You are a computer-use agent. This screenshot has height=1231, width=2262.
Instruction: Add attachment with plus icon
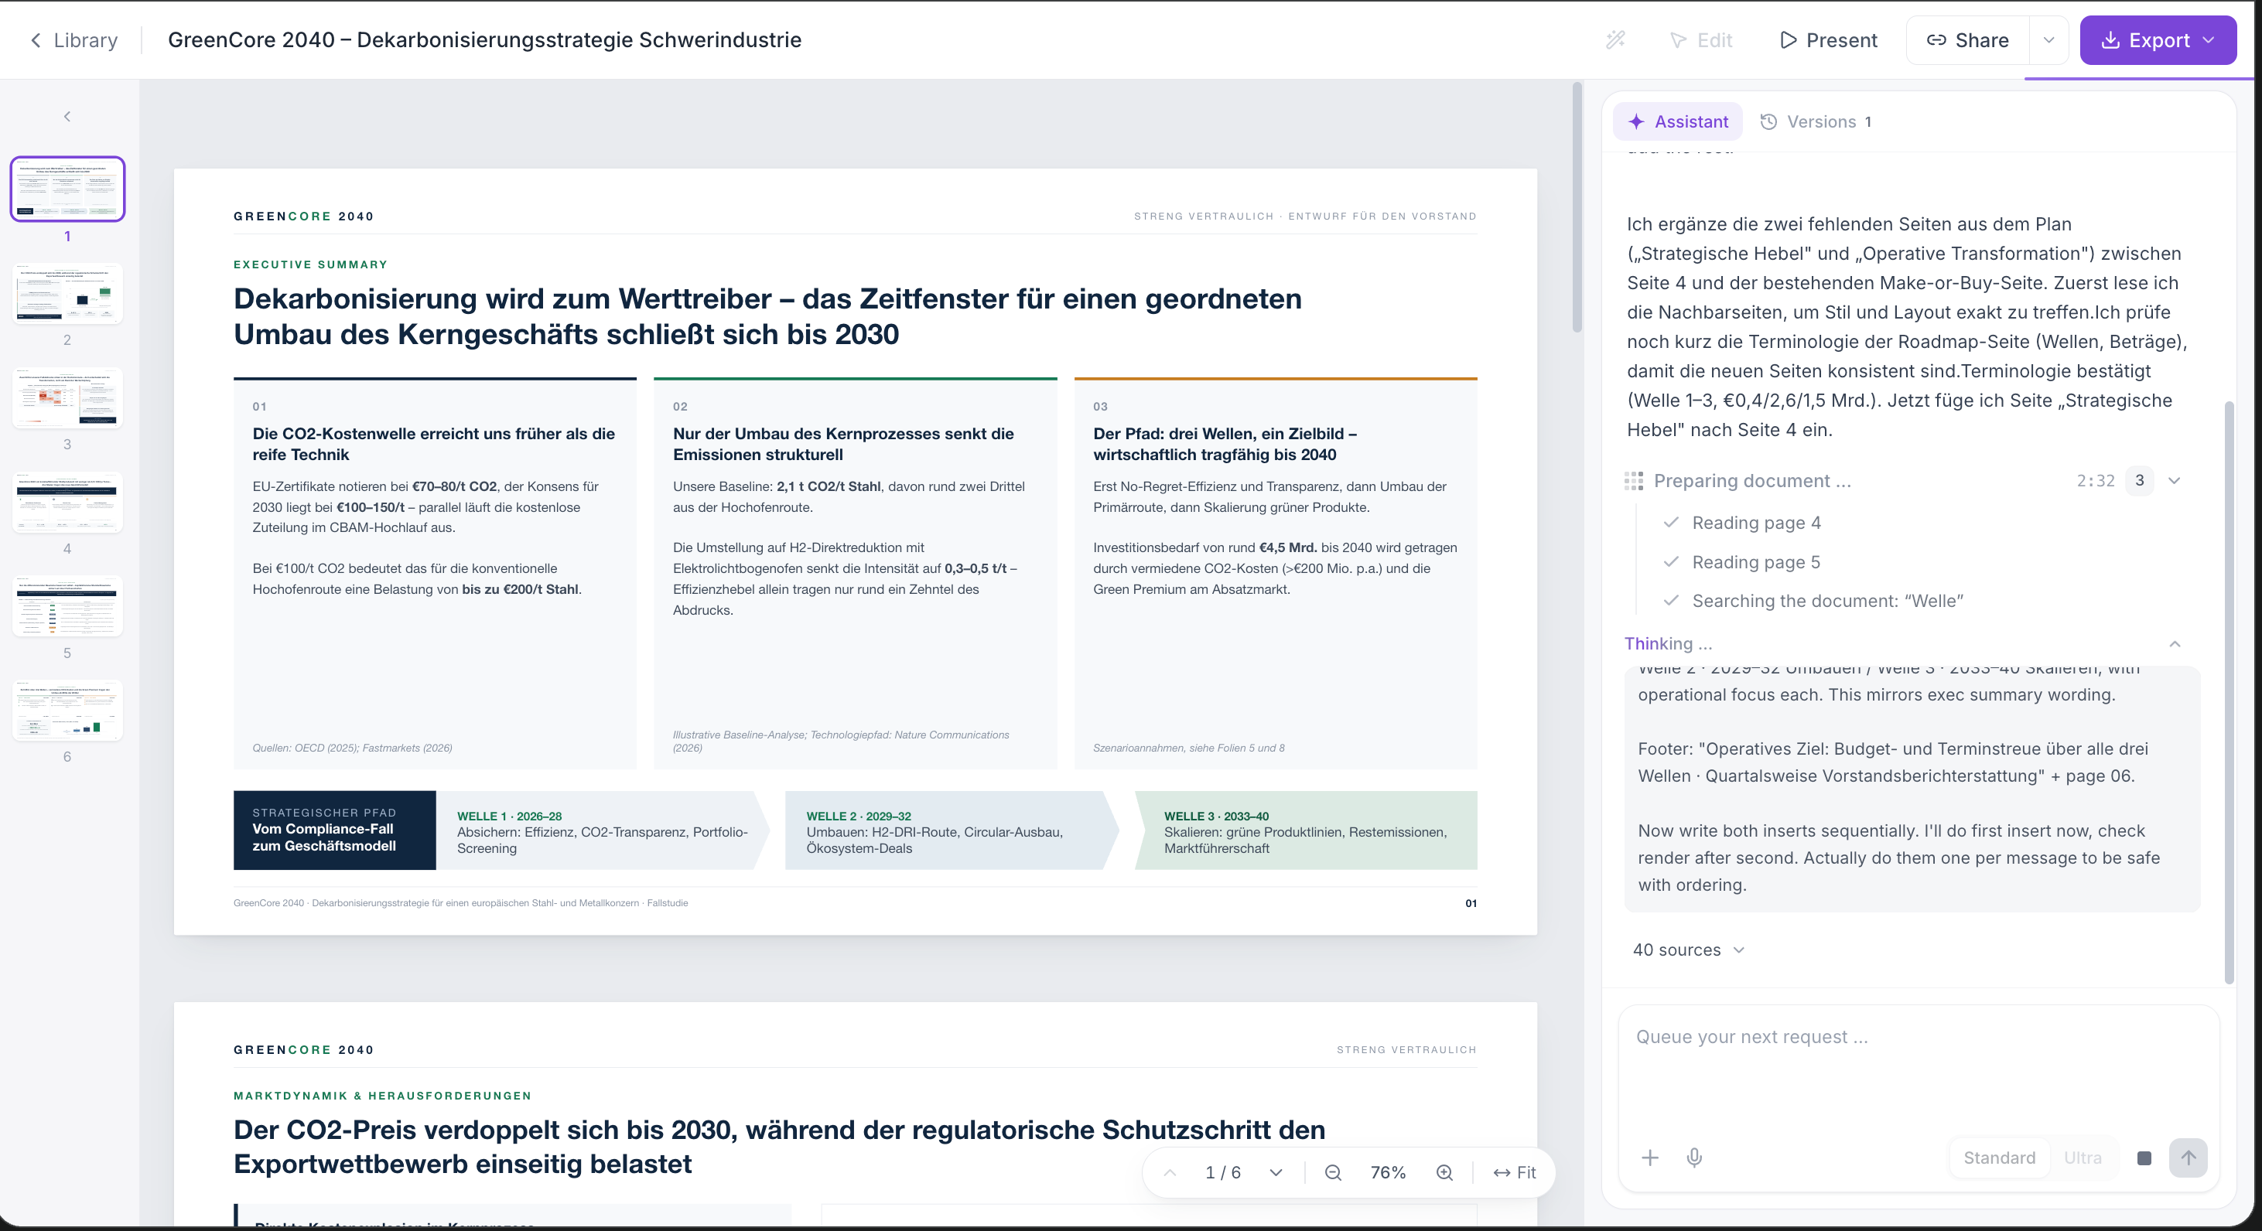point(1650,1158)
